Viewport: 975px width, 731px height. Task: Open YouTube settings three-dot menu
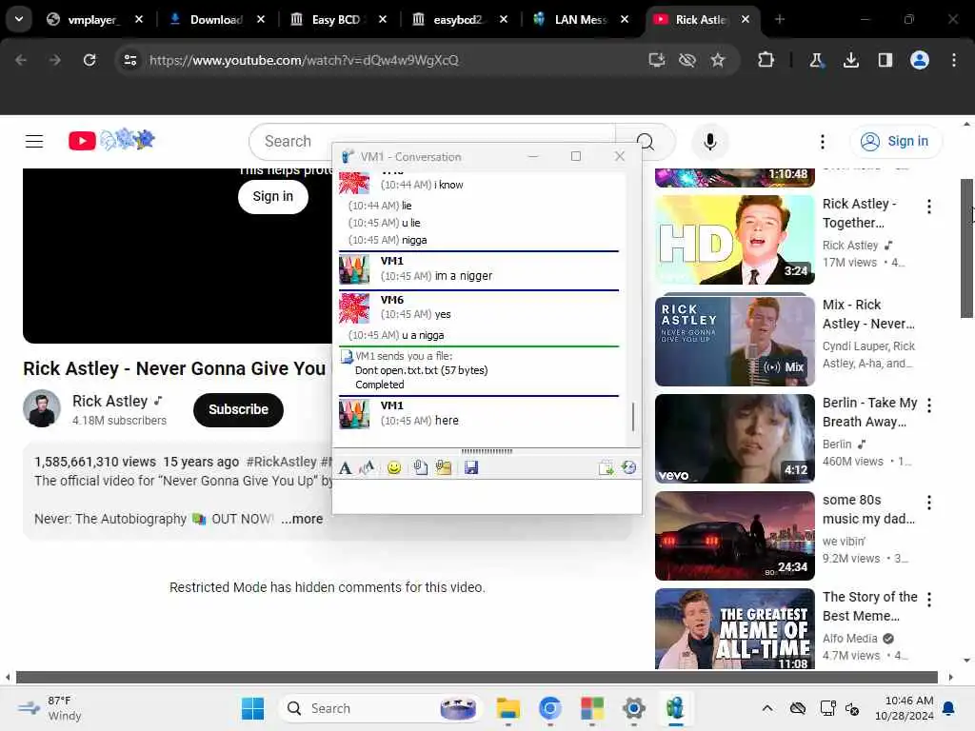point(822,142)
